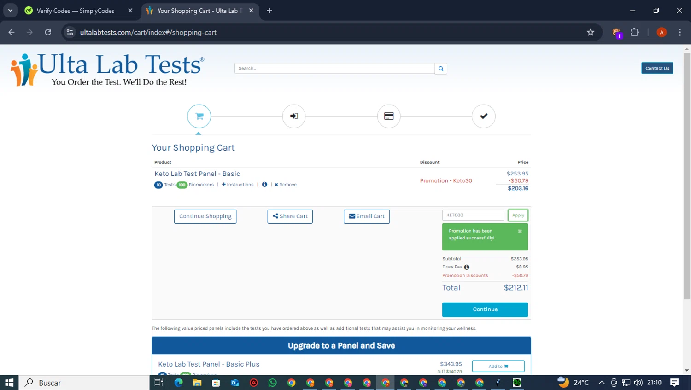The height and width of the screenshot is (390, 691).
Task: Click the payment card step icon
Action: [389, 116]
